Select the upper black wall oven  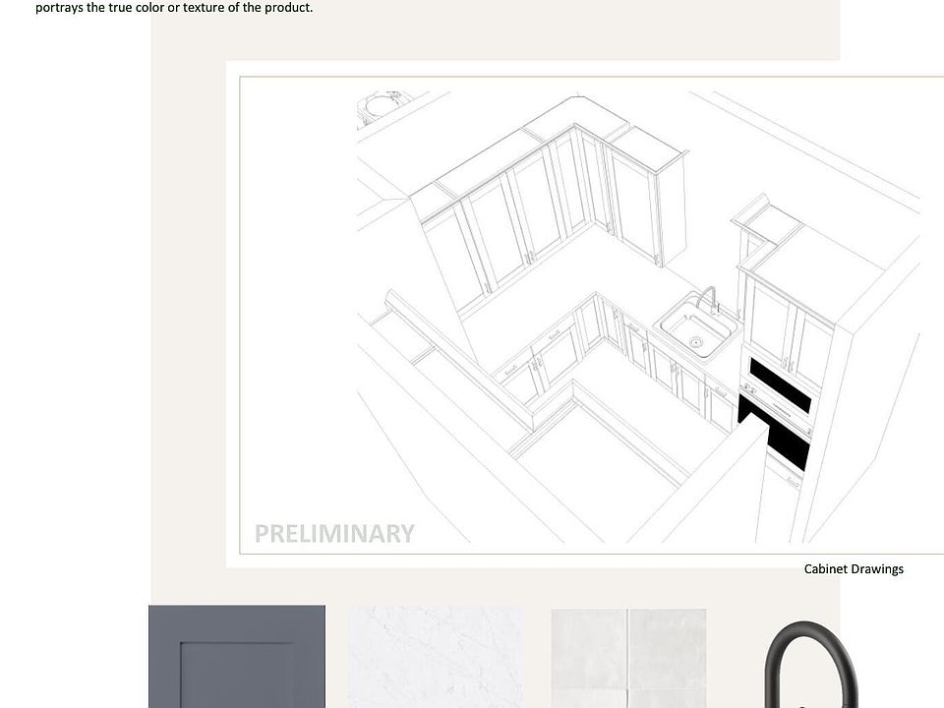coord(780,384)
